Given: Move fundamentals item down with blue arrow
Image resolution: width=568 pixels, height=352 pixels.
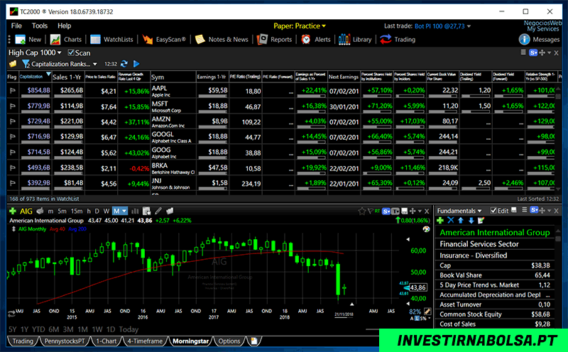Looking at the screenshot, I should tap(471, 220).
